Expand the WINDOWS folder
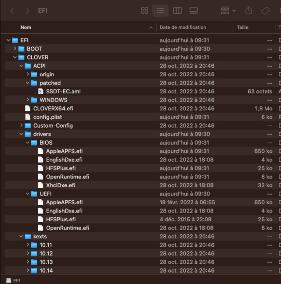The image size is (281, 284). [28, 99]
